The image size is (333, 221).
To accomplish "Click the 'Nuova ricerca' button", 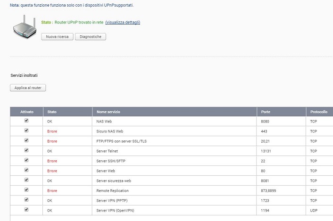I will (57, 37).
